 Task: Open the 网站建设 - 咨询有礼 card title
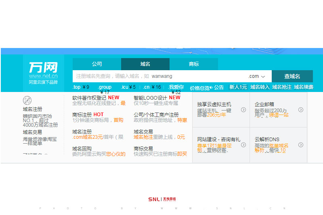(219, 140)
